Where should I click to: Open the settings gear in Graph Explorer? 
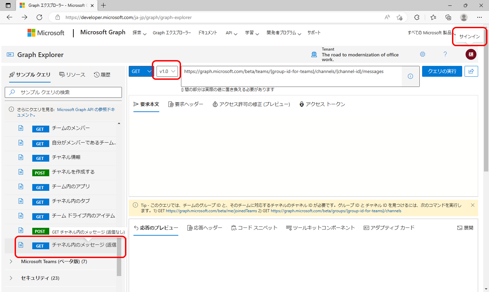pyautogui.click(x=422, y=54)
